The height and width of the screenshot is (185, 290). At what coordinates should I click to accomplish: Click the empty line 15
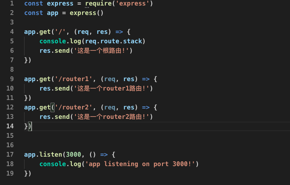click(x=157, y=136)
